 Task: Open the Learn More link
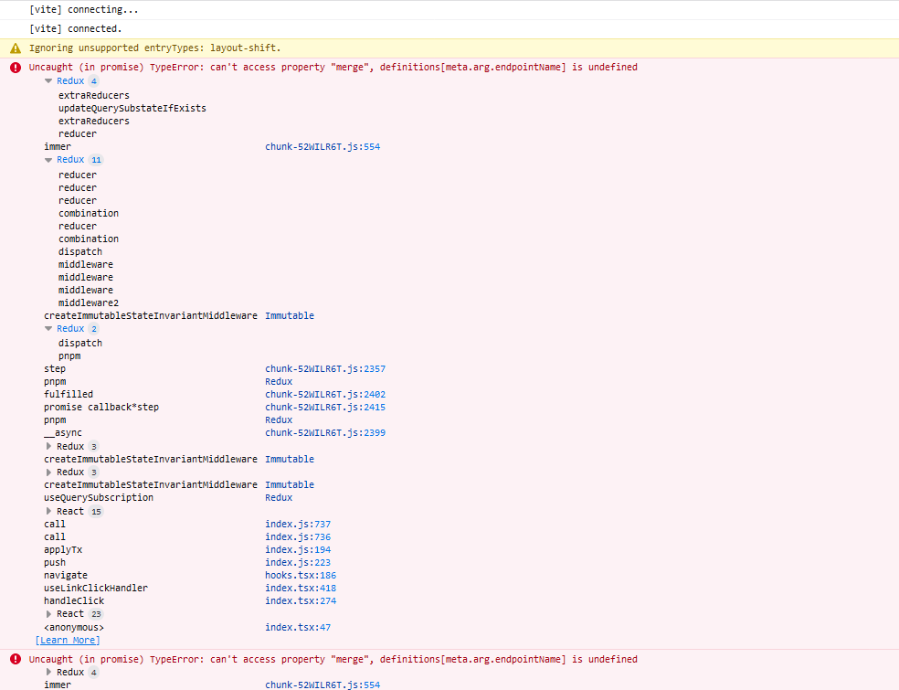coord(68,640)
